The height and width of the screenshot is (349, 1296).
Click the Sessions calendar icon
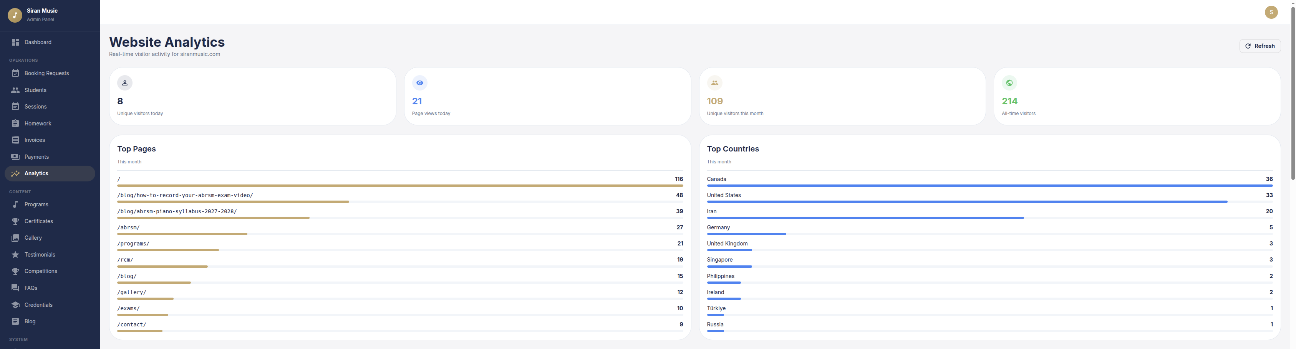[x=16, y=107]
